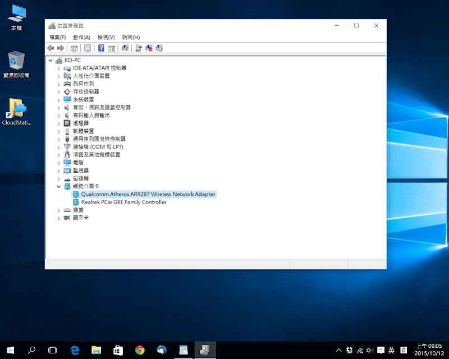Screen dimensions: 449x359
Task: Click Update driver software toolbar icon
Action: [139, 48]
